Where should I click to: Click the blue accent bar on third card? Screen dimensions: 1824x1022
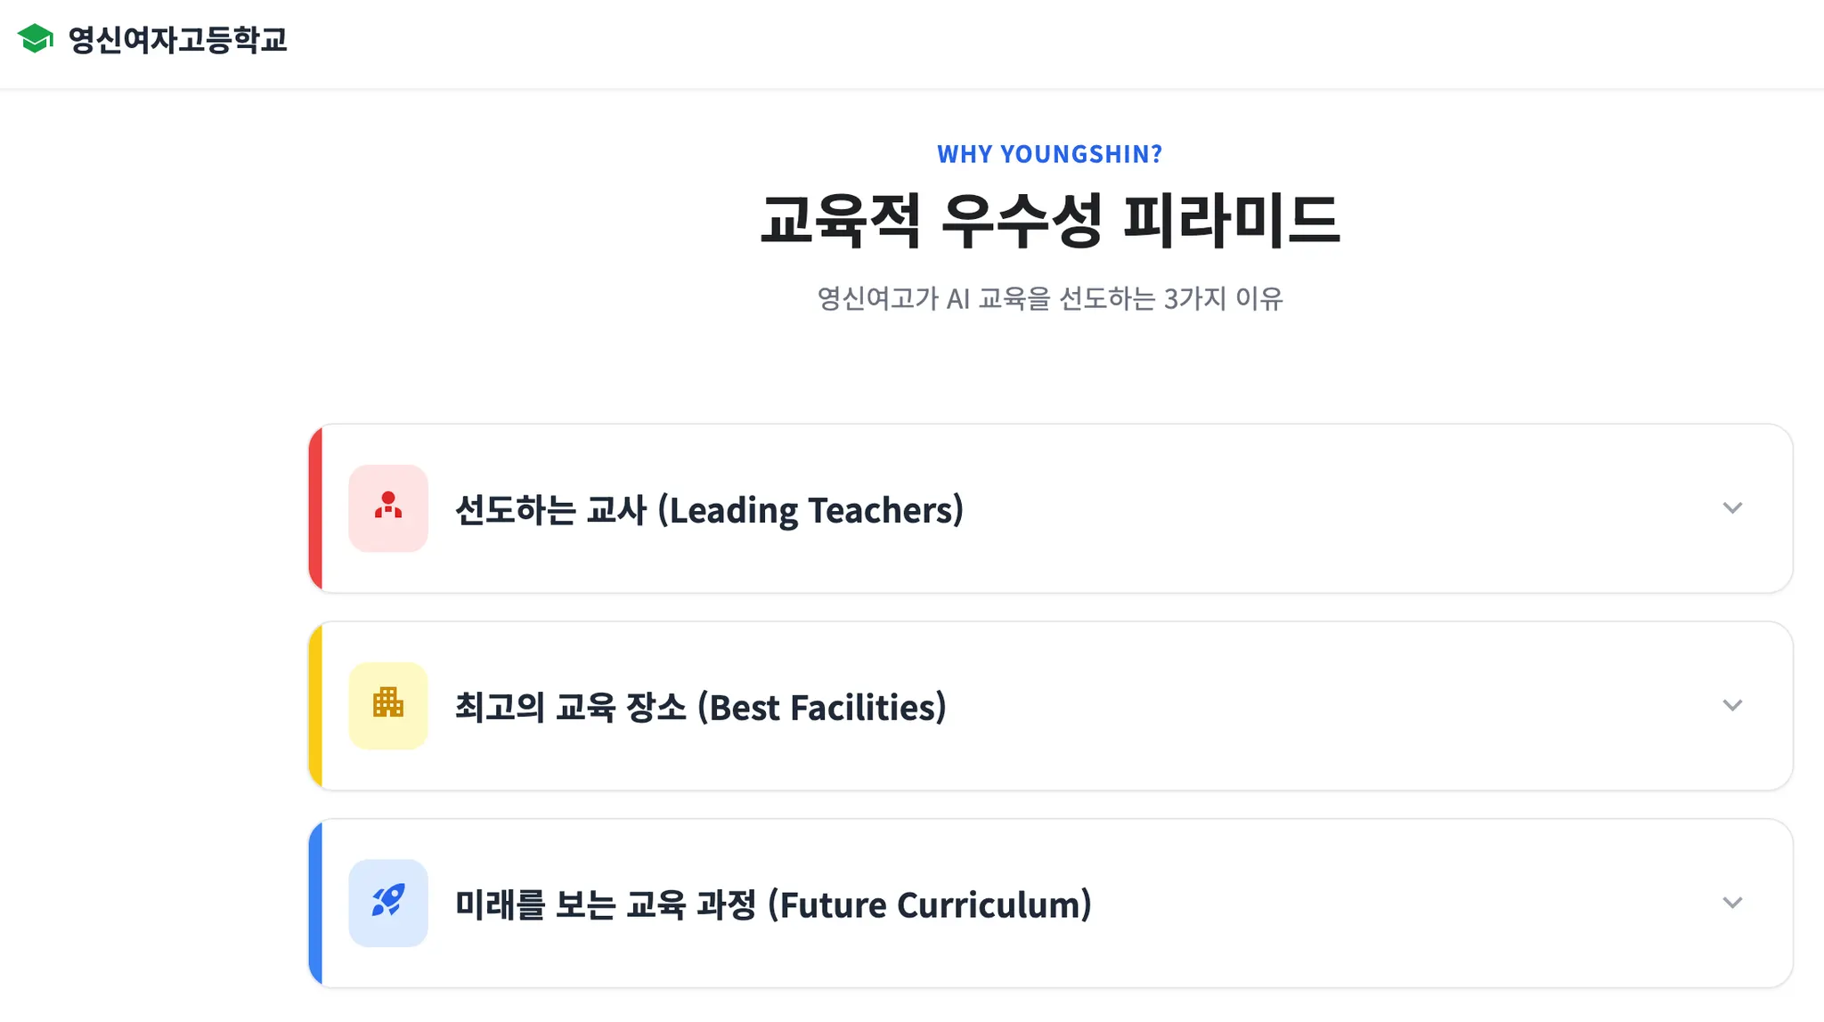click(315, 903)
